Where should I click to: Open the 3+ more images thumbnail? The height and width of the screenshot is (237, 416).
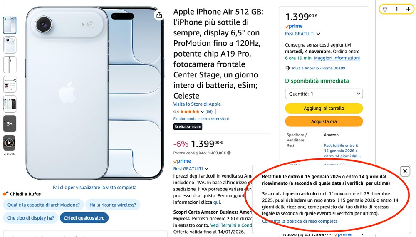coord(10,123)
